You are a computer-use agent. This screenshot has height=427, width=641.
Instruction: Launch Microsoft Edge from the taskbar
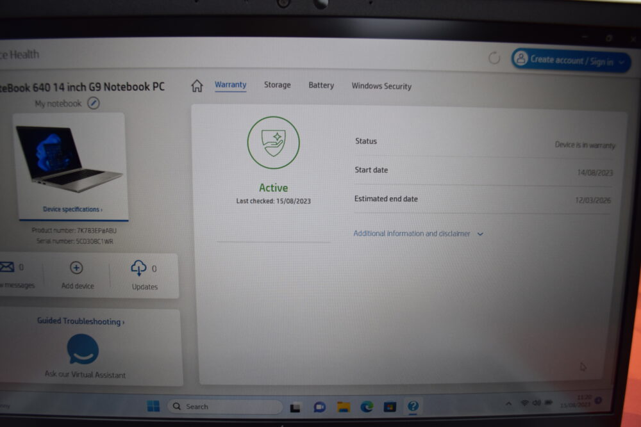tap(367, 407)
